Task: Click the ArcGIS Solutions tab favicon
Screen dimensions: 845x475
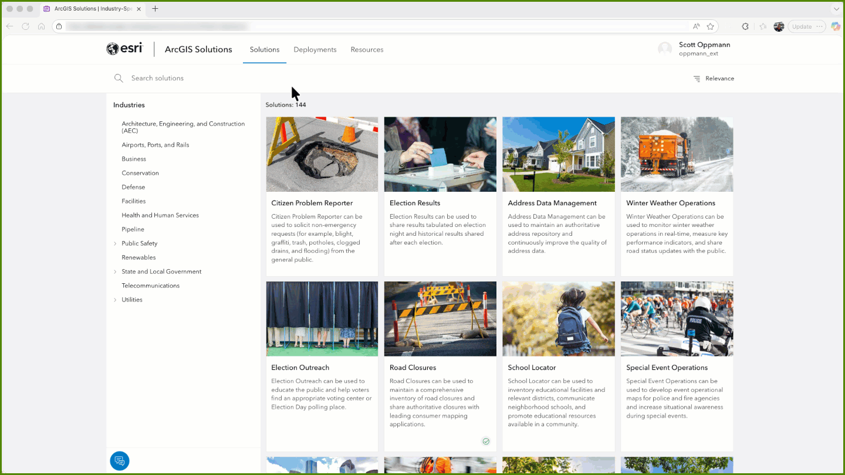Action: pyautogui.click(x=47, y=9)
